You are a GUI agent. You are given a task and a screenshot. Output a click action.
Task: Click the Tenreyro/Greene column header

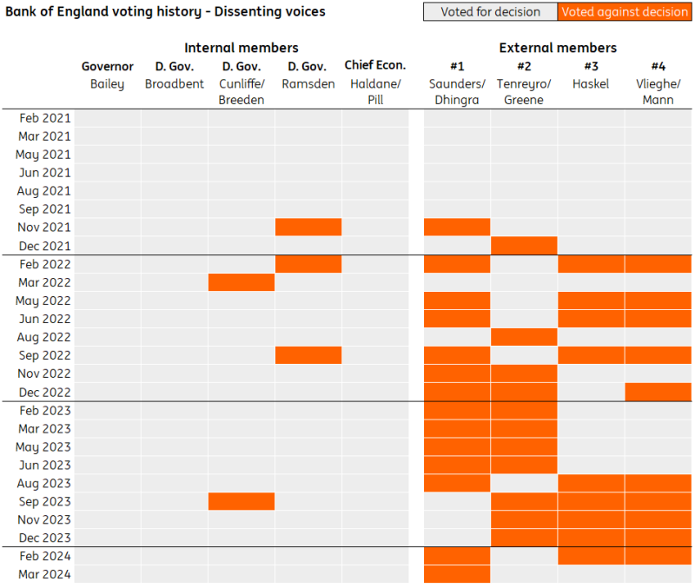[524, 91]
